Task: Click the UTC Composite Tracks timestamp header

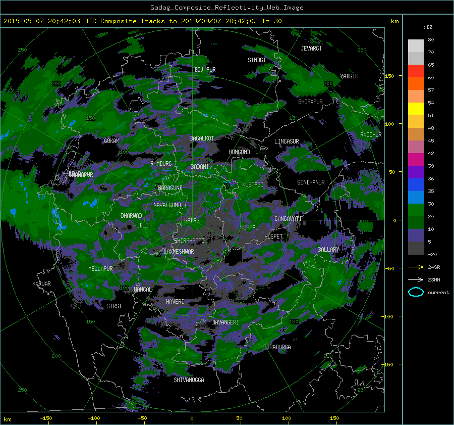Action: [142, 21]
